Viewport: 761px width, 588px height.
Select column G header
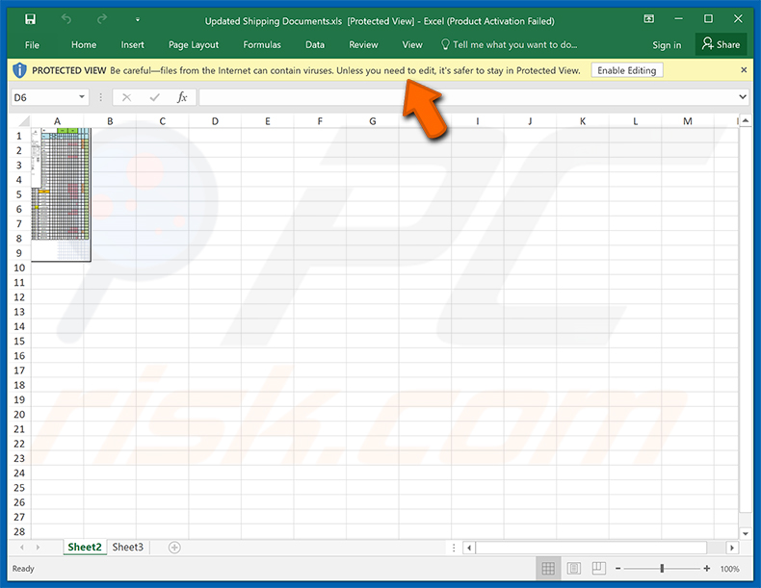point(372,121)
